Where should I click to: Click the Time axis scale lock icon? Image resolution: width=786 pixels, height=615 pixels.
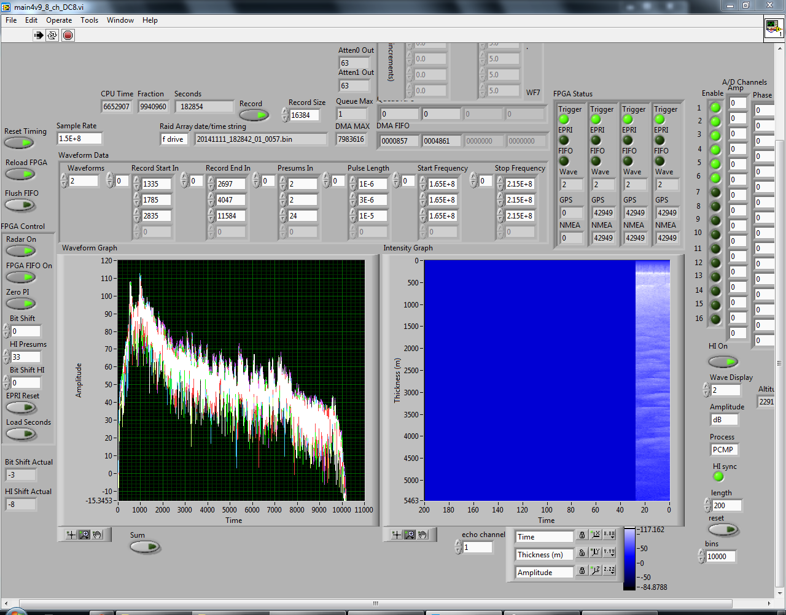582,535
